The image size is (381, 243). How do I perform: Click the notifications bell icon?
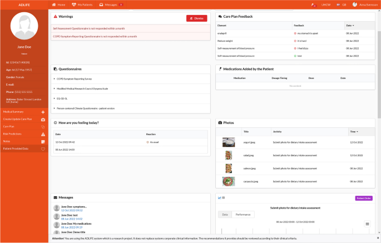pos(314,5)
